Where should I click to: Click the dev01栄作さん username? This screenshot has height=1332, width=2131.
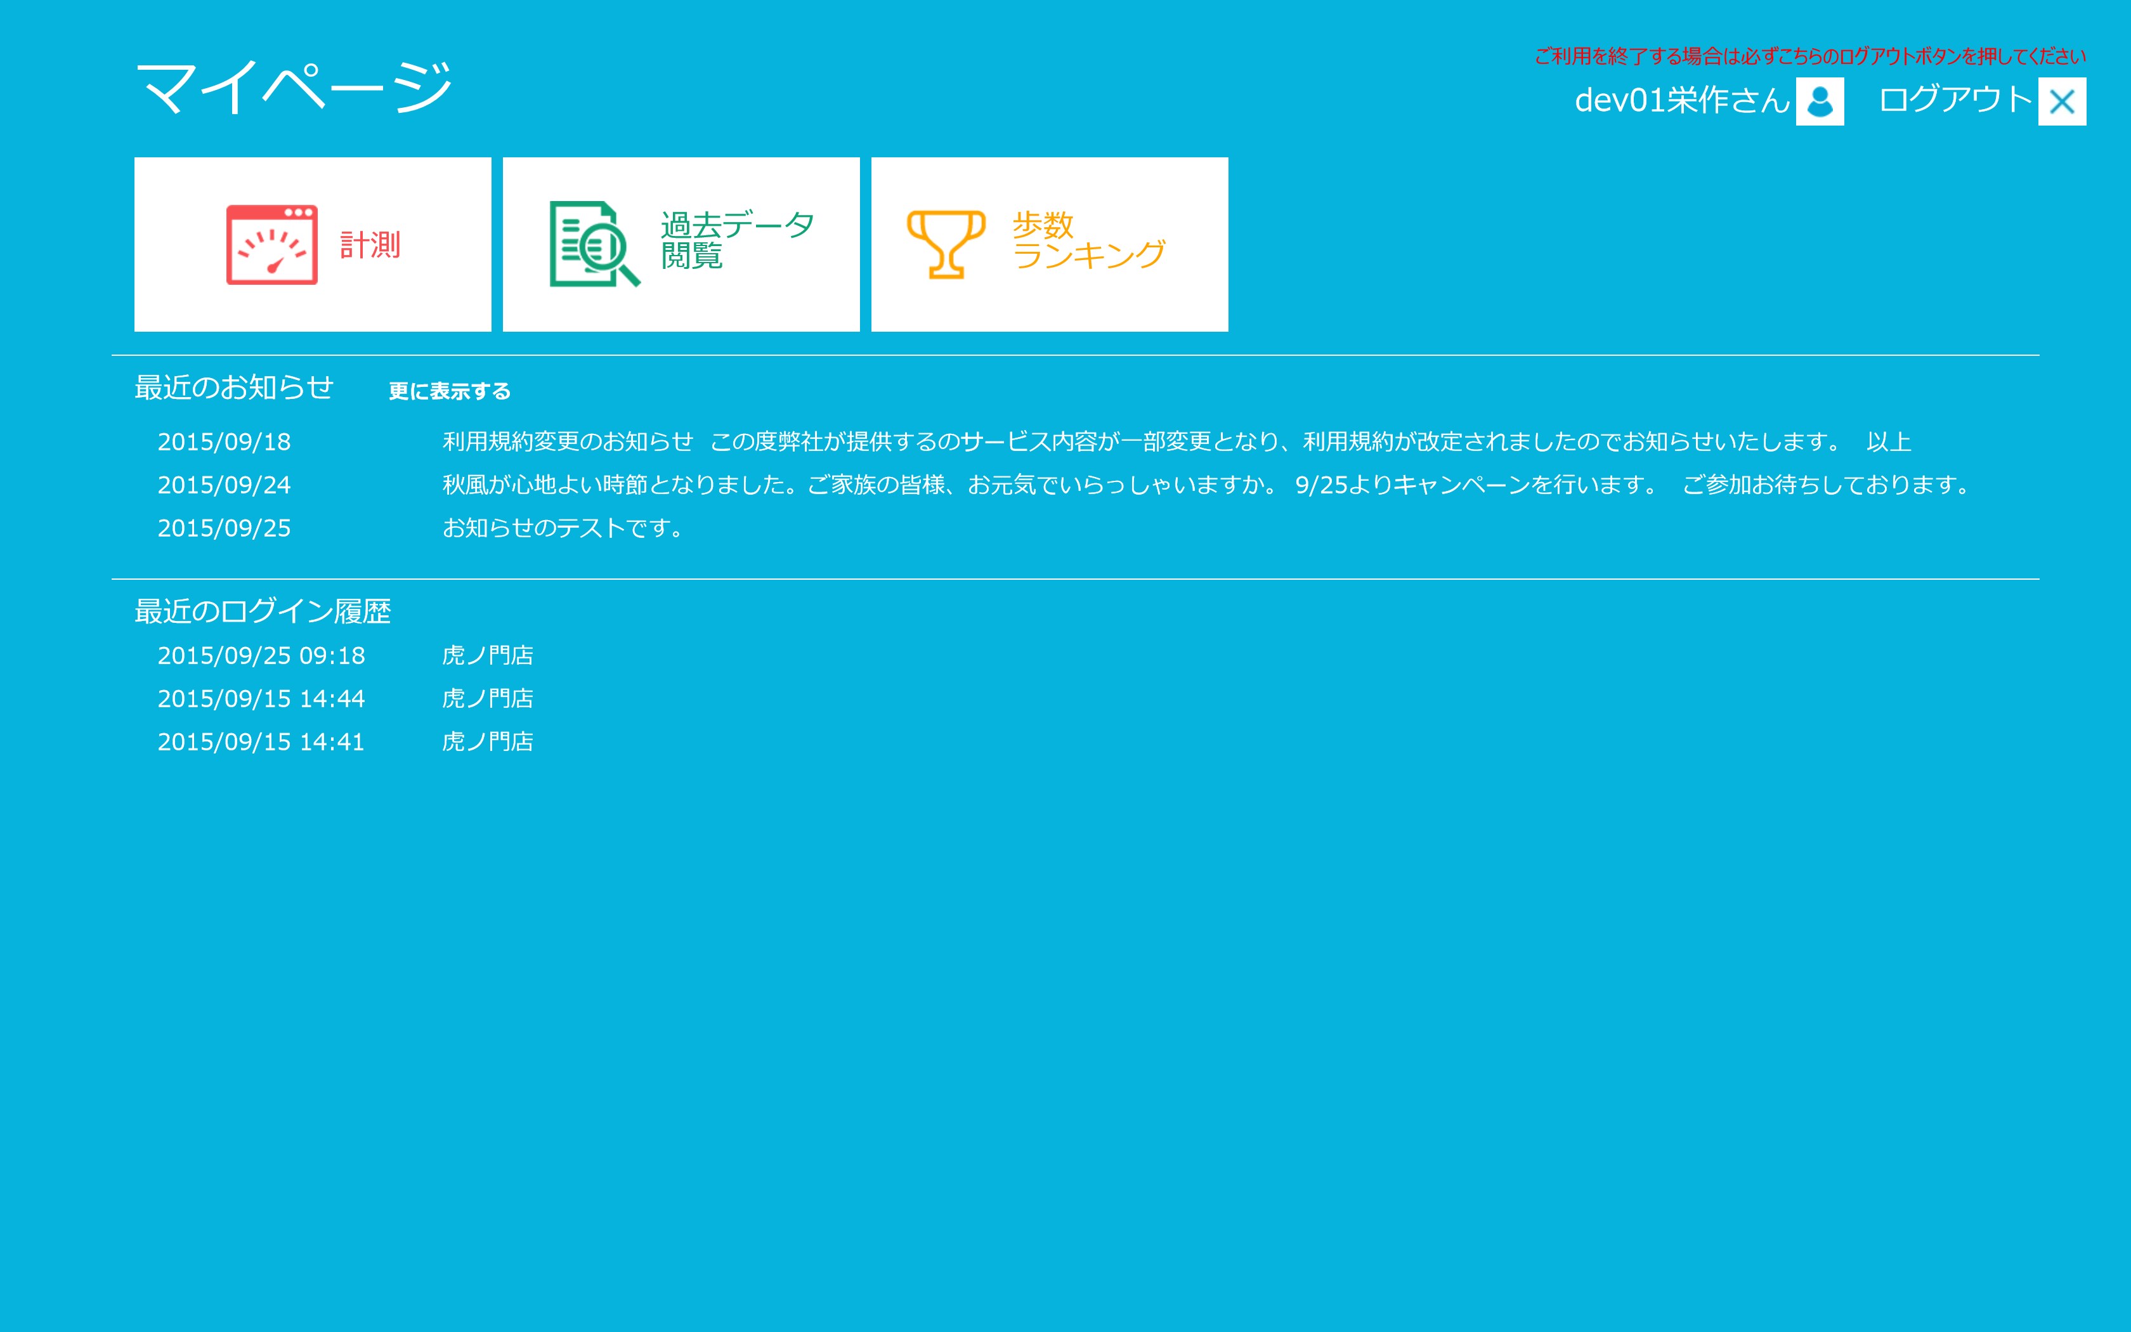[1681, 100]
